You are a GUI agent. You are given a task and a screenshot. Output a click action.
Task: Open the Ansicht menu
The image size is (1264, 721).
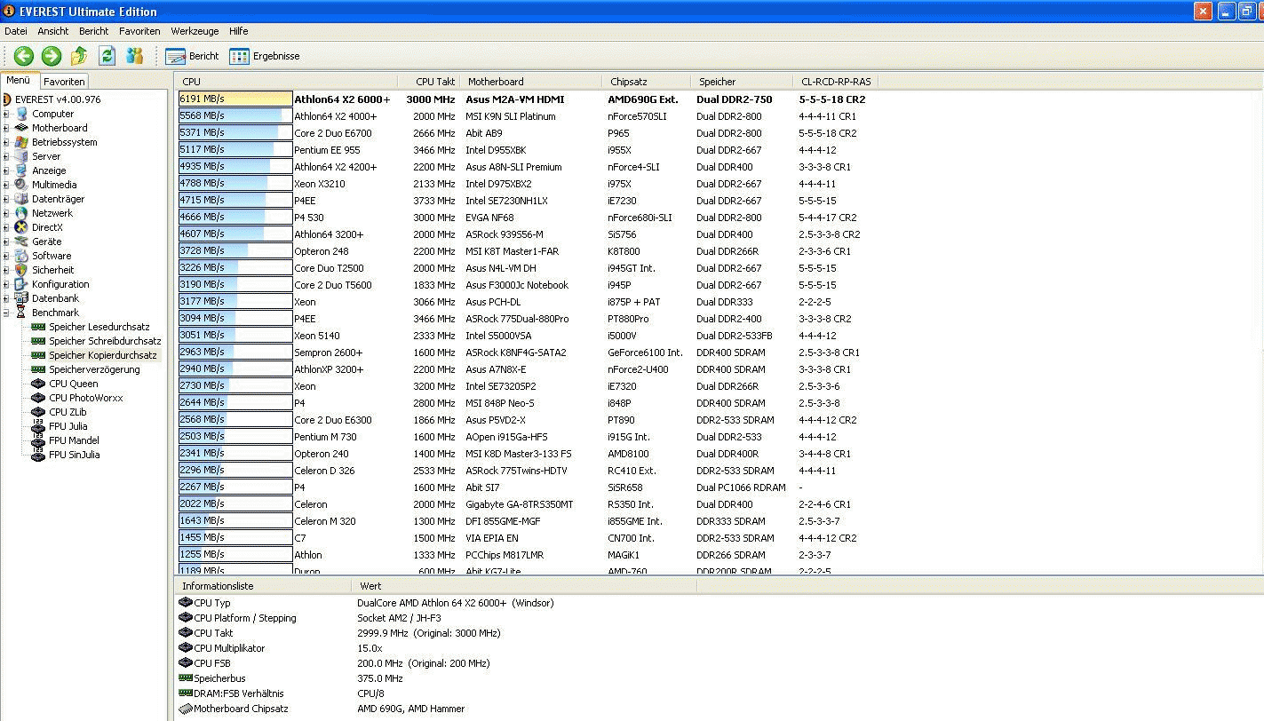(53, 31)
